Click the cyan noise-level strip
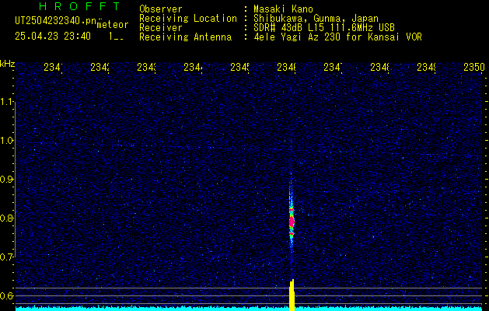The height and width of the screenshot is (311, 489). [250, 309]
